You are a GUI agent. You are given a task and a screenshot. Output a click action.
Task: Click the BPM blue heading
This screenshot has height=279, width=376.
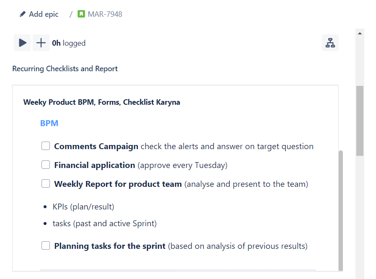[x=49, y=123]
